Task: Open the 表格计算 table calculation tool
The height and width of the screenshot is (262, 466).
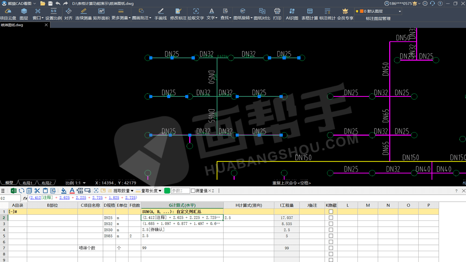Action: click(309, 14)
